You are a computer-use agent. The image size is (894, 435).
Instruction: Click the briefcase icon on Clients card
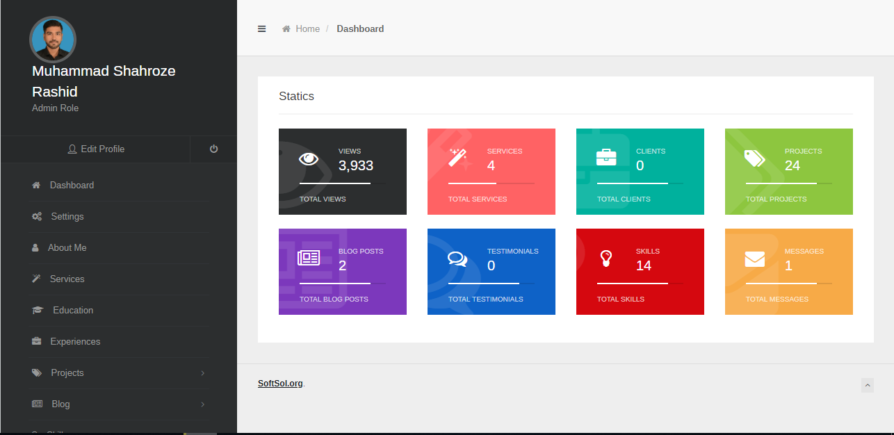click(x=606, y=158)
